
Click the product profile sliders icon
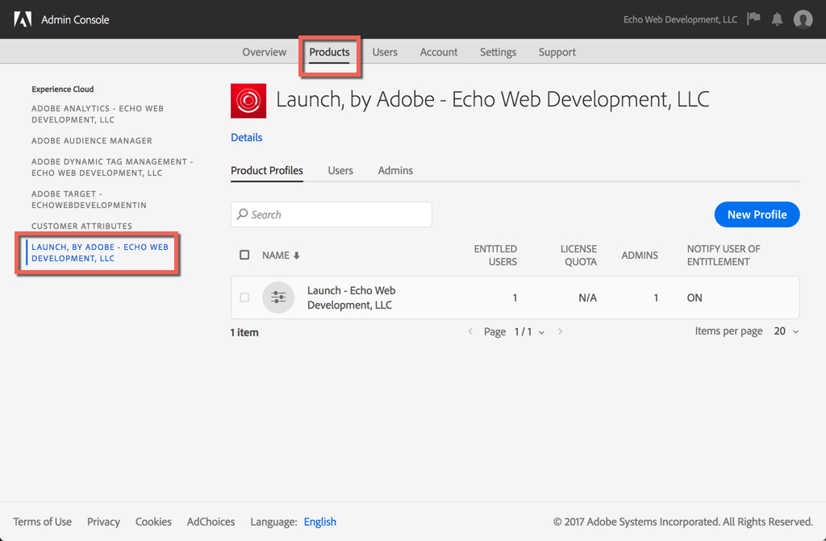click(x=278, y=298)
